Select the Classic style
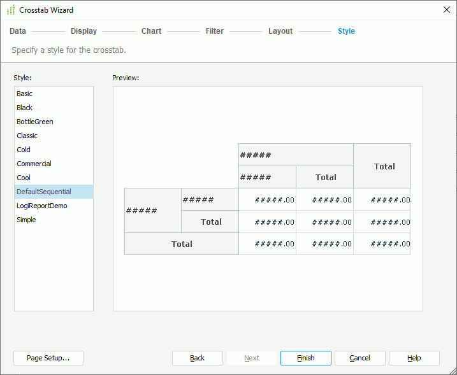 [x=27, y=136]
